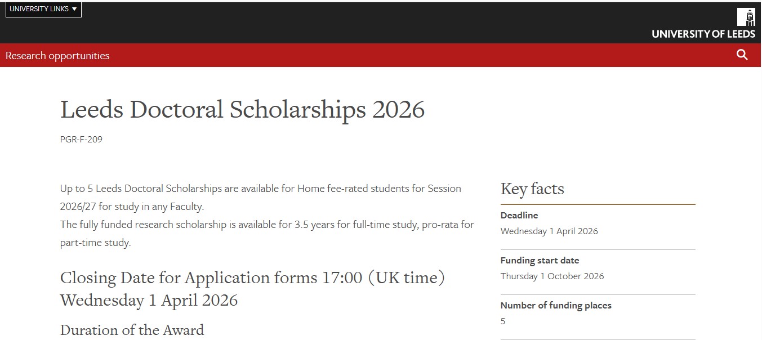Click the sentence about fully funded research scholarship
This screenshot has width=762, height=340.
coord(267,225)
